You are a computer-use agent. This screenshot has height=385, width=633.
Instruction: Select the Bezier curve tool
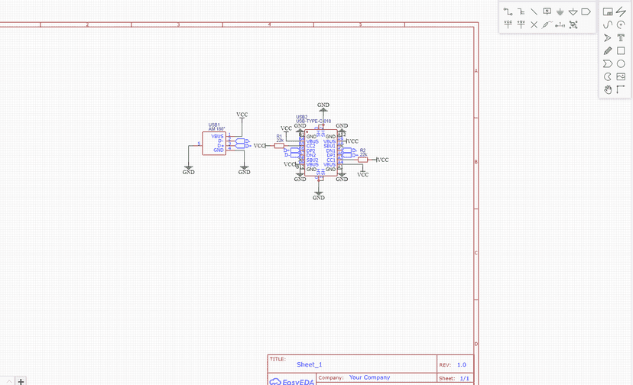coord(608,24)
